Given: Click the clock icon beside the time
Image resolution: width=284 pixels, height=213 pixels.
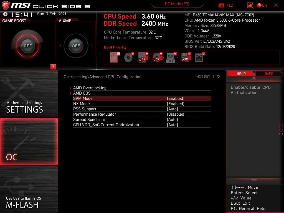Looking at the screenshot, I should [x=5, y=14].
